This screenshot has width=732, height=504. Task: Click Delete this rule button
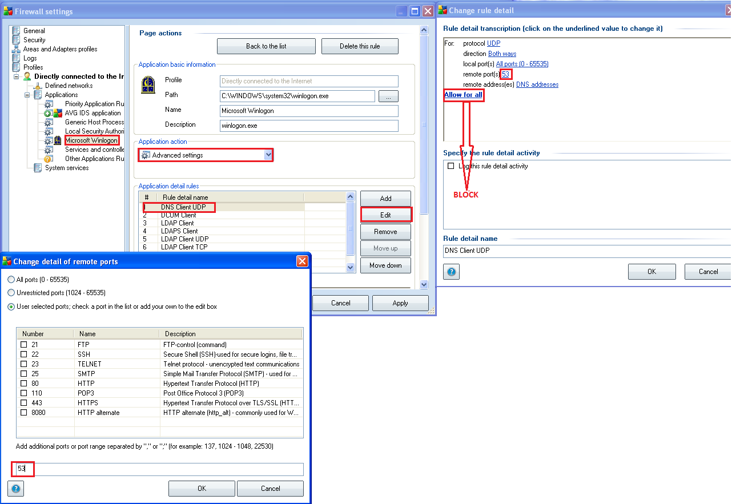(360, 46)
